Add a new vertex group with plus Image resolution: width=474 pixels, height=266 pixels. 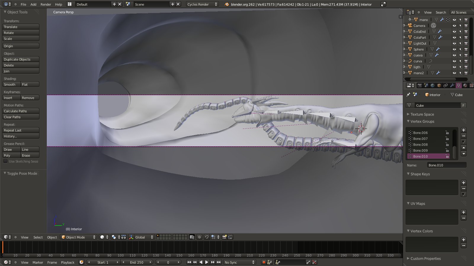point(464,130)
